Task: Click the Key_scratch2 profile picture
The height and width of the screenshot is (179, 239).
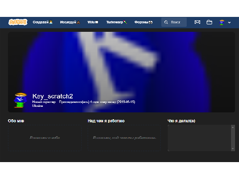Action: 20,100
